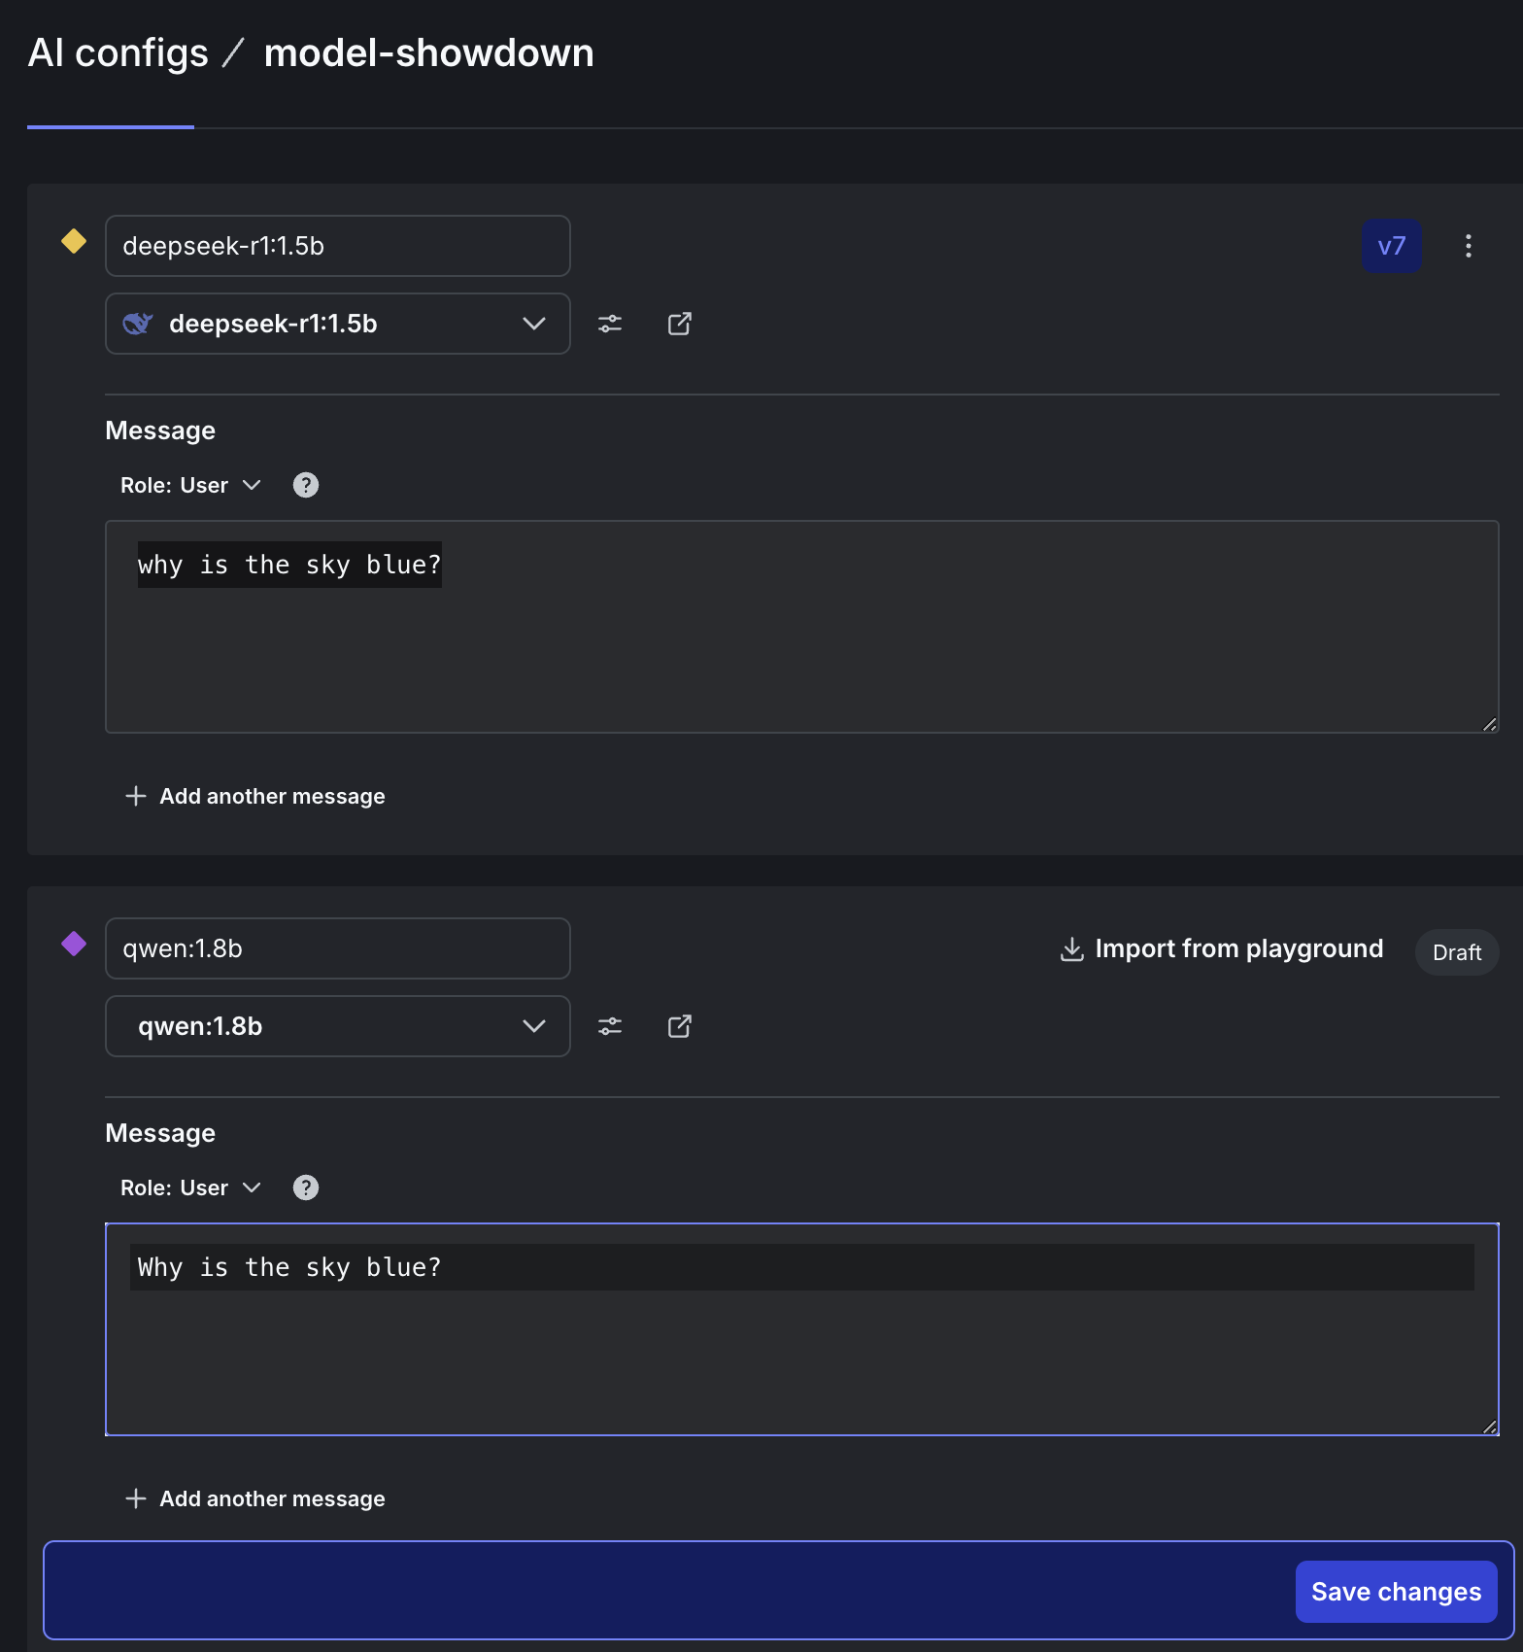This screenshot has height=1652, width=1523.
Task: Click help icon beside deepseek Role selector
Action: tap(306, 485)
